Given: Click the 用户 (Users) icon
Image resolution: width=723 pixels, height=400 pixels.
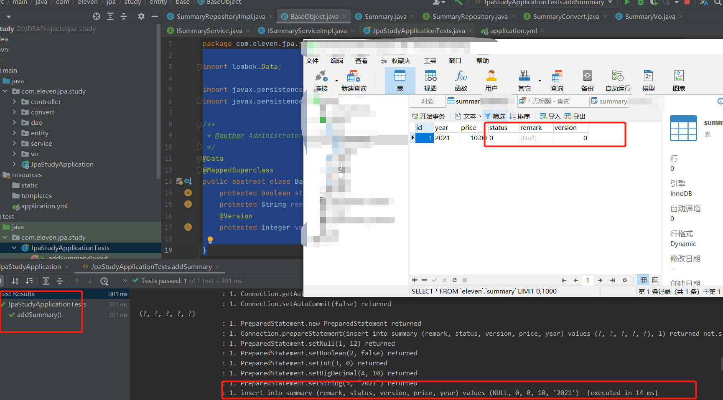Looking at the screenshot, I should (x=491, y=80).
